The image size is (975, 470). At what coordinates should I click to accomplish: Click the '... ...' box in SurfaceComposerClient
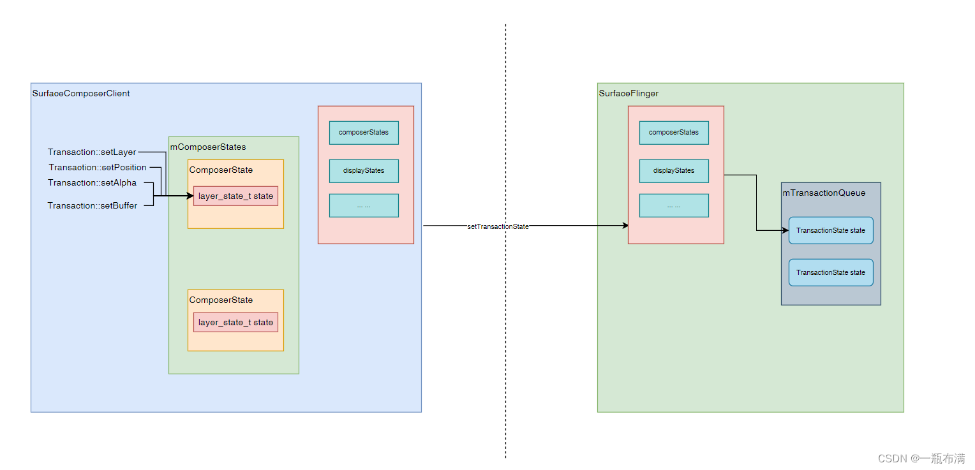pos(364,205)
